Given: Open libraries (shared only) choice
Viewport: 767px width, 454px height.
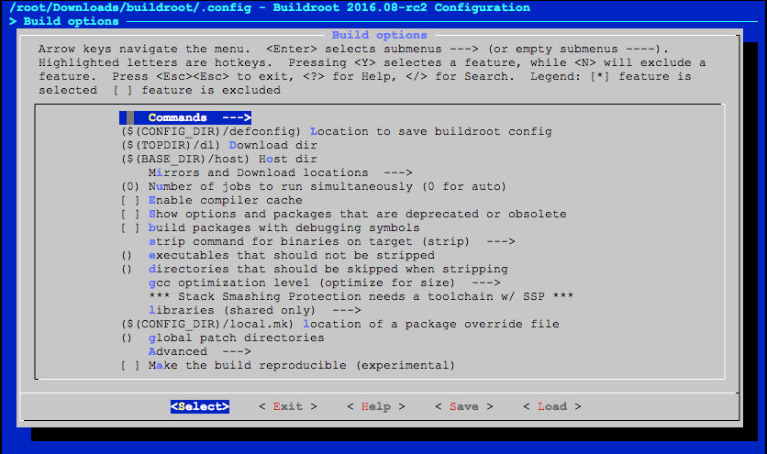Looking at the screenshot, I should (x=255, y=310).
